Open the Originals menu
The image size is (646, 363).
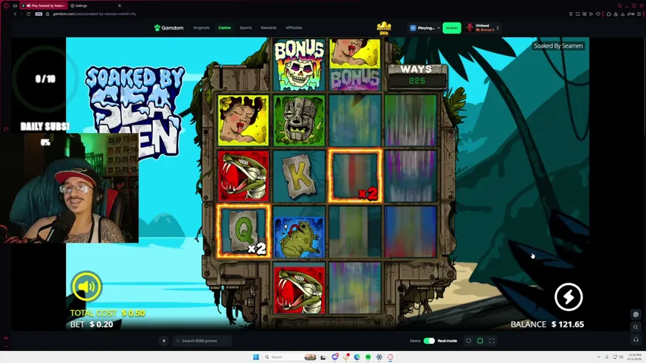point(201,28)
